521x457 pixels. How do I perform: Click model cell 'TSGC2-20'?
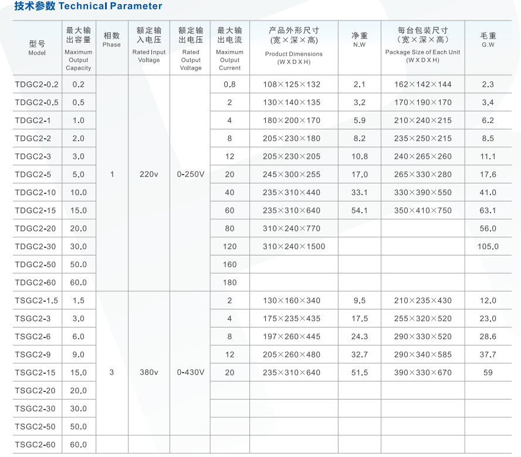click(35, 390)
